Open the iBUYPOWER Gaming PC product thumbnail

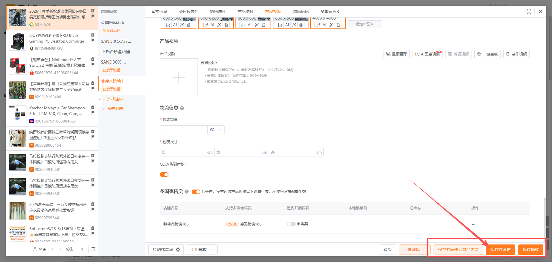tap(18, 41)
